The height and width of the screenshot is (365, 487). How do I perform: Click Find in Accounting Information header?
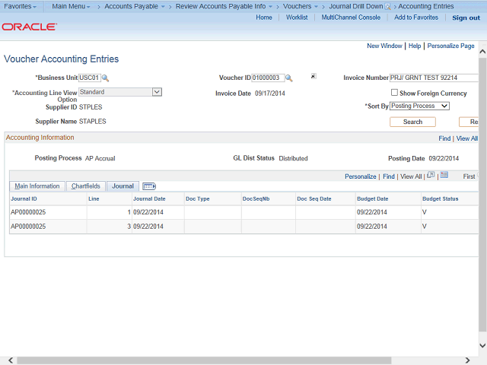(444, 138)
